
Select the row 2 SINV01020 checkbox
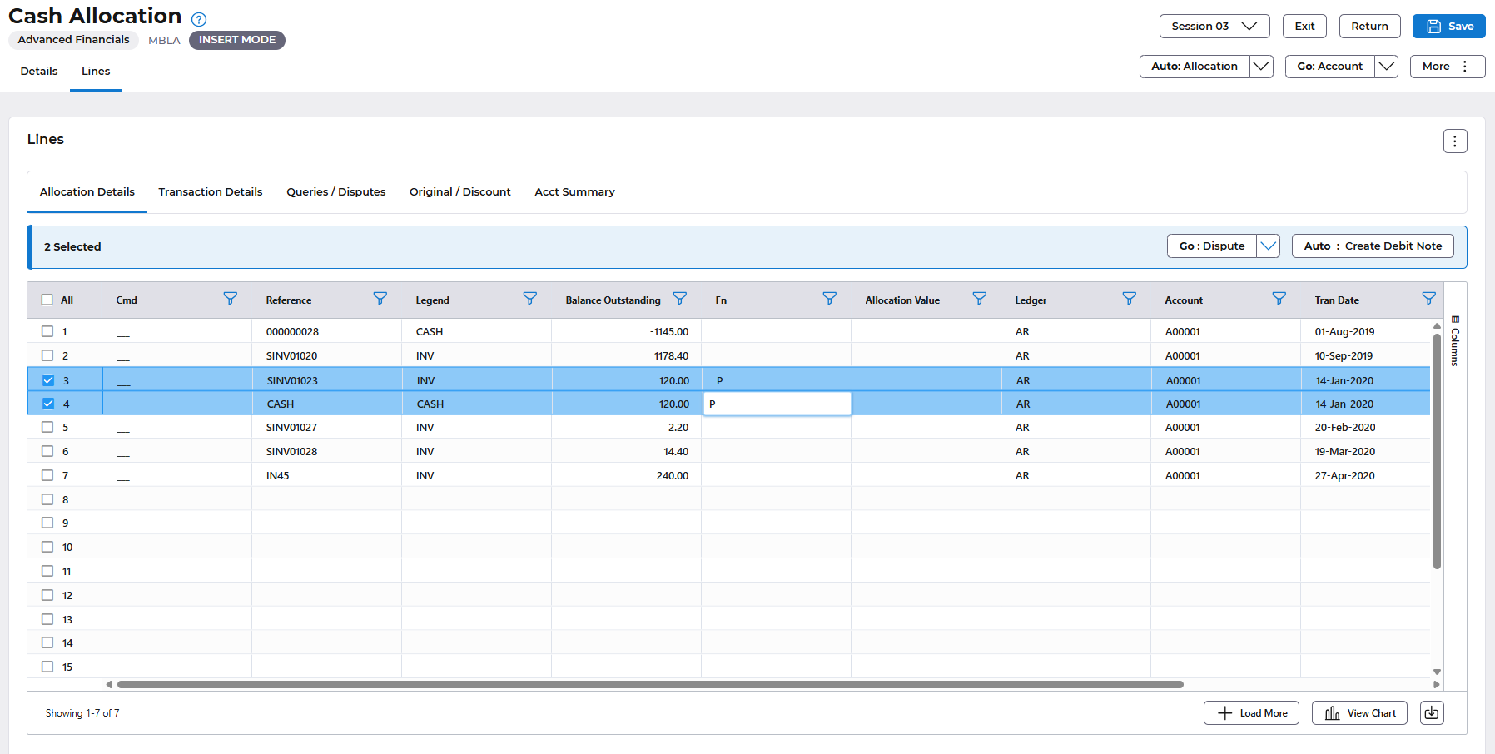coord(48,355)
